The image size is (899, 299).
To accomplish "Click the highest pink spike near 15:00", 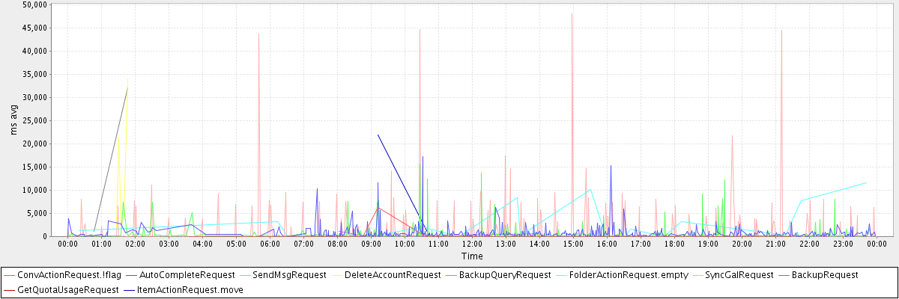I will click(572, 14).
